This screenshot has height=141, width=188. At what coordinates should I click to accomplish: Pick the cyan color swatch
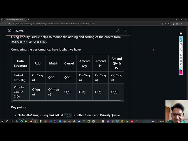(180, 69)
